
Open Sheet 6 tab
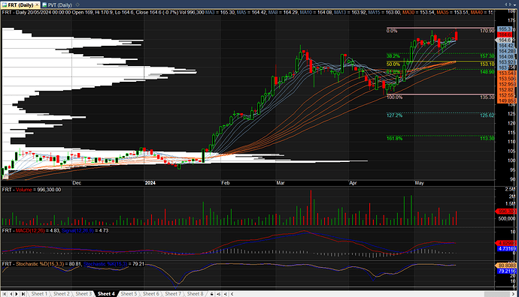150,294
